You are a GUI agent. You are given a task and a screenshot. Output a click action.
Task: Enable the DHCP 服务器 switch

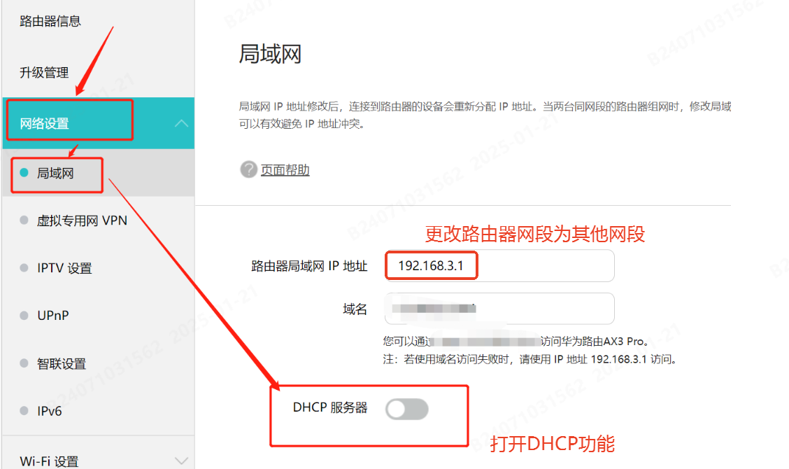click(x=407, y=409)
